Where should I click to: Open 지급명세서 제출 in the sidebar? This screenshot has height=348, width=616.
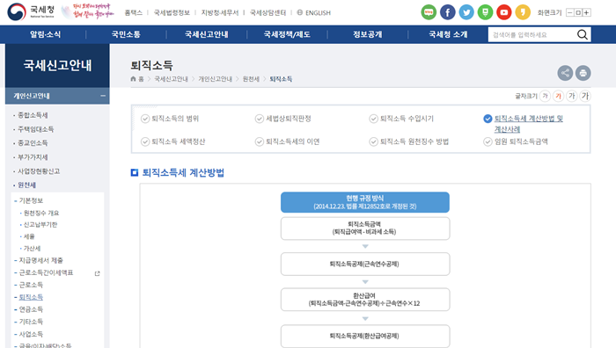coord(41,260)
